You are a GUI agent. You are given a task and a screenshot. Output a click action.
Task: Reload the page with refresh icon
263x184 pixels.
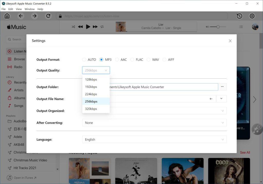coord(48,16)
